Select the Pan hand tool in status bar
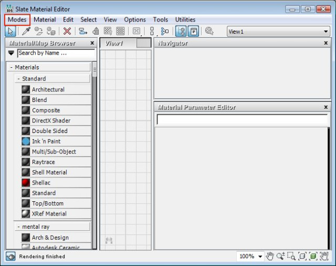 coord(270,256)
